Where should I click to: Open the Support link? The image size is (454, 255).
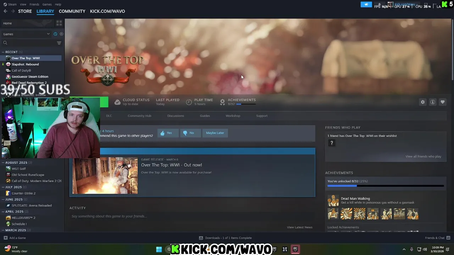click(x=262, y=116)
